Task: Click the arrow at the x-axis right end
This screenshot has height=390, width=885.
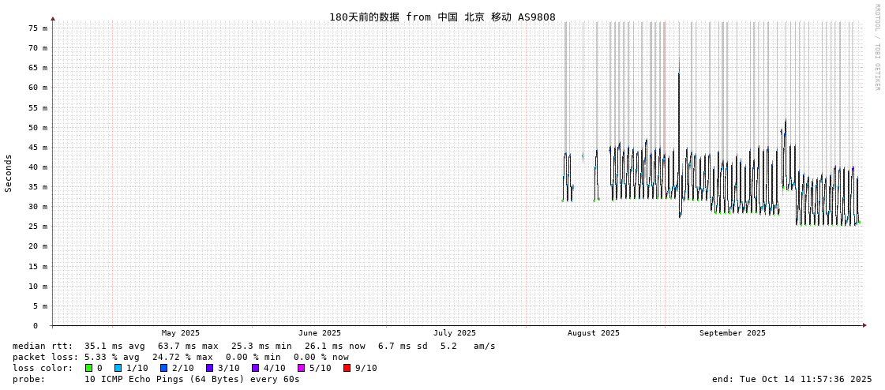Action: (x=864, y=325)
